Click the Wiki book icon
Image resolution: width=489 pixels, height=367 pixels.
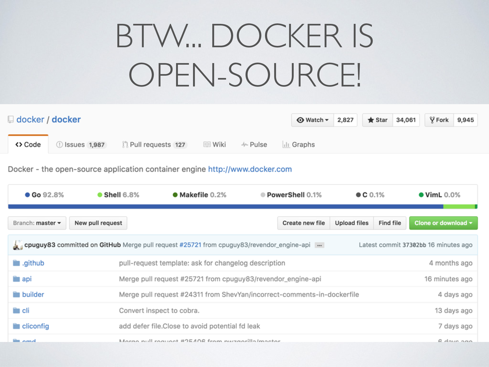click(x=207, y=144)
